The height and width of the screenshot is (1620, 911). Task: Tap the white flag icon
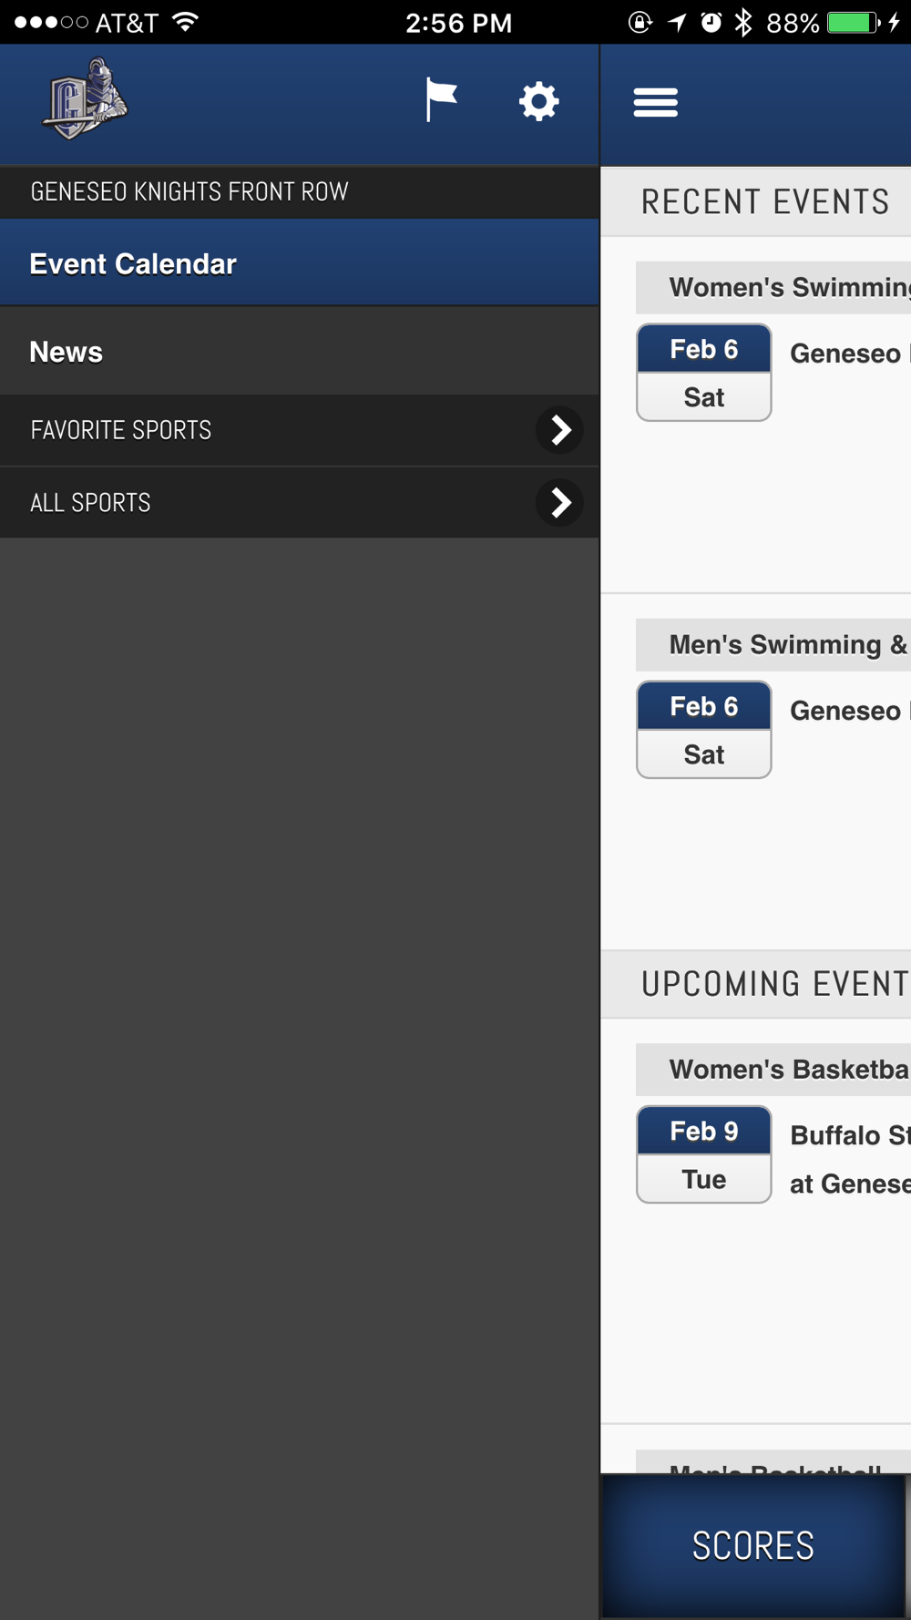[x=441, y=99]
